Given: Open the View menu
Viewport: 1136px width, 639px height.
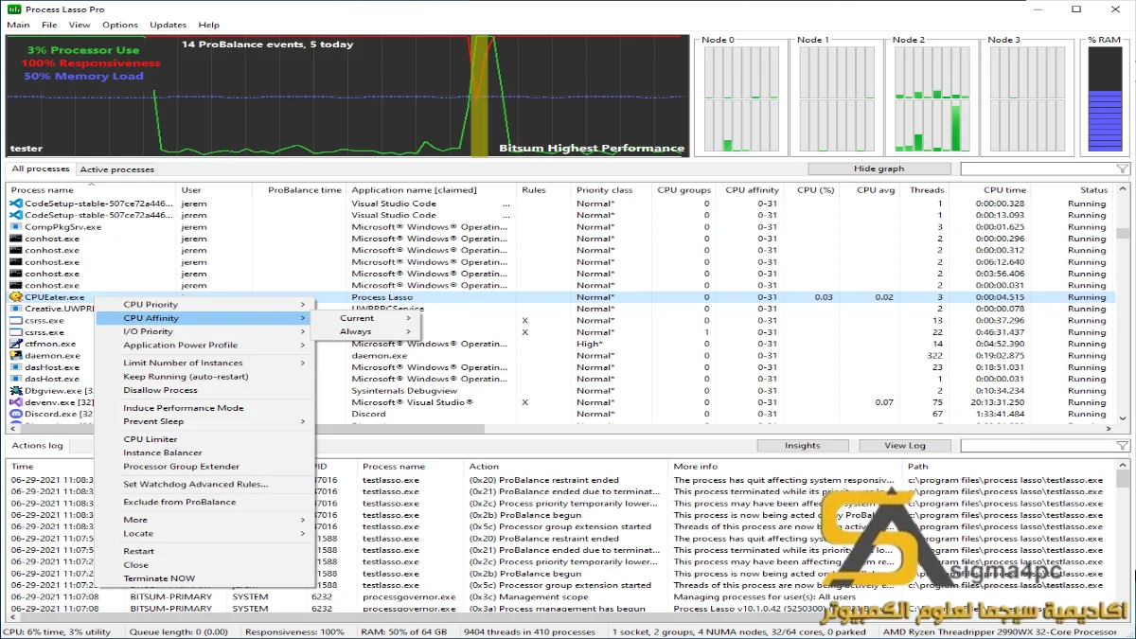Looking at the screenshot, I should click(80, 26).
